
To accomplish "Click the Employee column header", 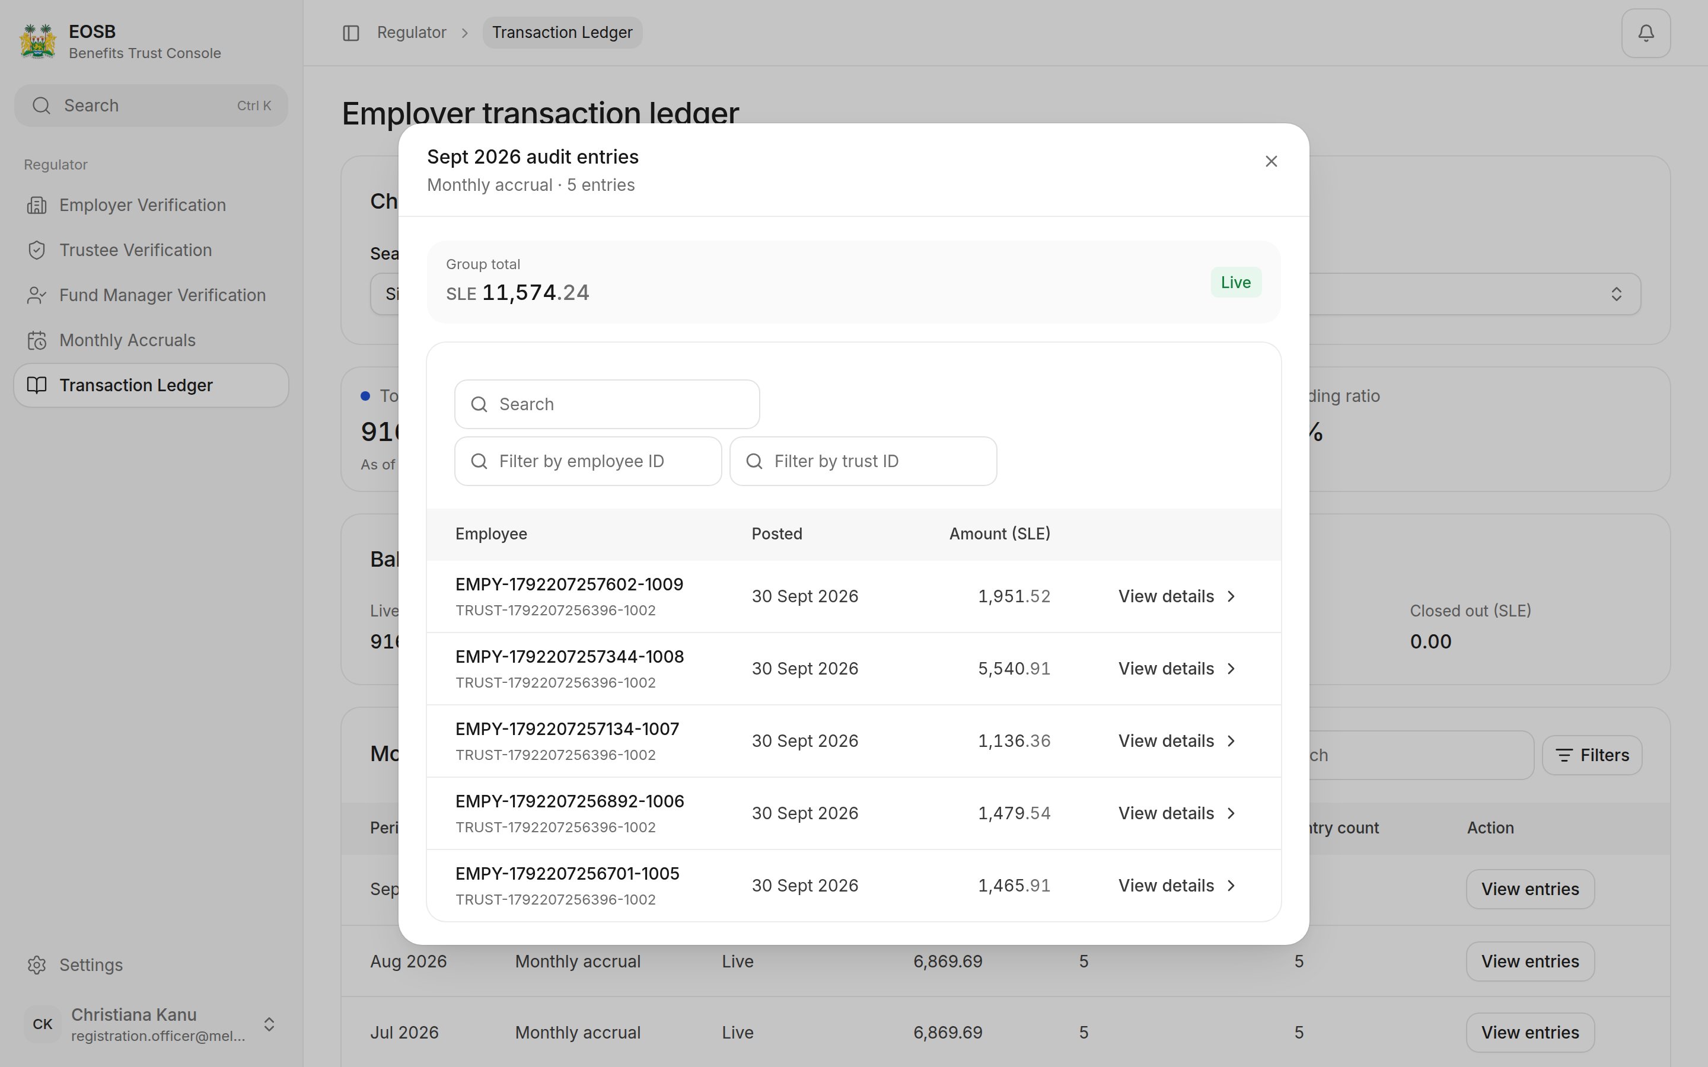I will click(x=491, y=534).
